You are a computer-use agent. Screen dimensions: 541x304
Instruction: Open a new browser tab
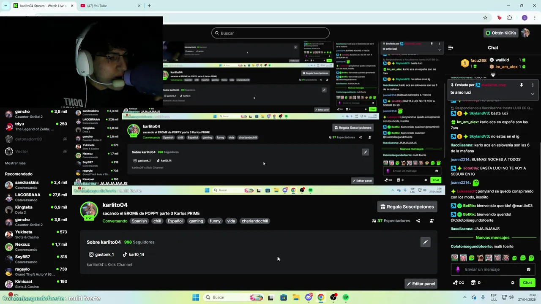pyautogui.click(x=149, y=5)
